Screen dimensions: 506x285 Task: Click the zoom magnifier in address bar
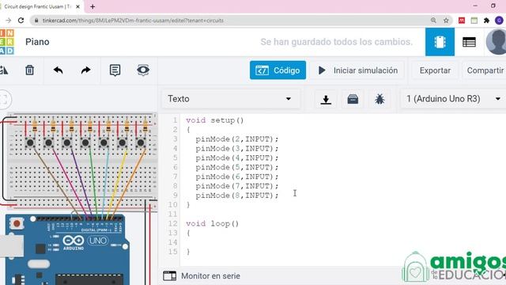coord(433,21)
